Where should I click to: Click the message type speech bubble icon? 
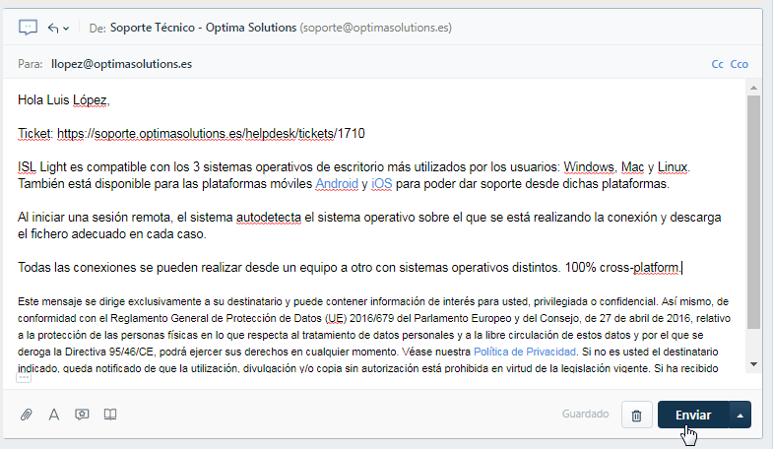tap(28, 28)
